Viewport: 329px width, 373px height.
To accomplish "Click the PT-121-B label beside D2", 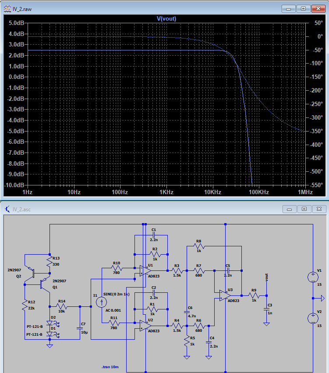I will (x=35, y=327).
